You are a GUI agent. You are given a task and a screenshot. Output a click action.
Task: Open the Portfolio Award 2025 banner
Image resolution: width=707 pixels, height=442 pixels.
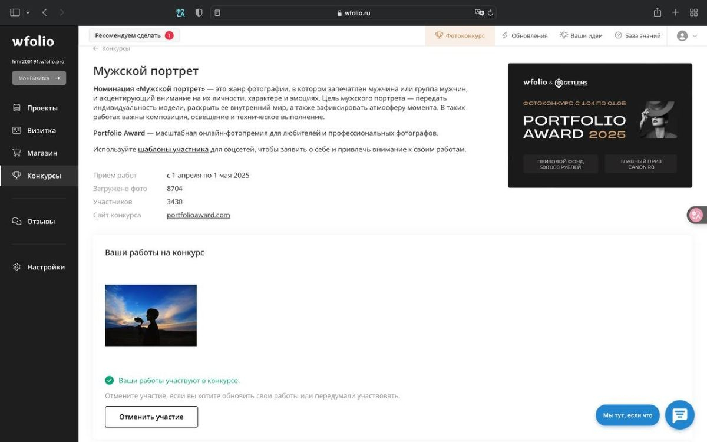(x=600, y=126)
